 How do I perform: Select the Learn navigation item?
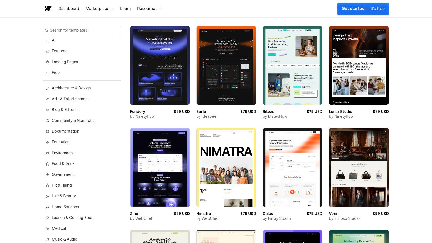125,8
